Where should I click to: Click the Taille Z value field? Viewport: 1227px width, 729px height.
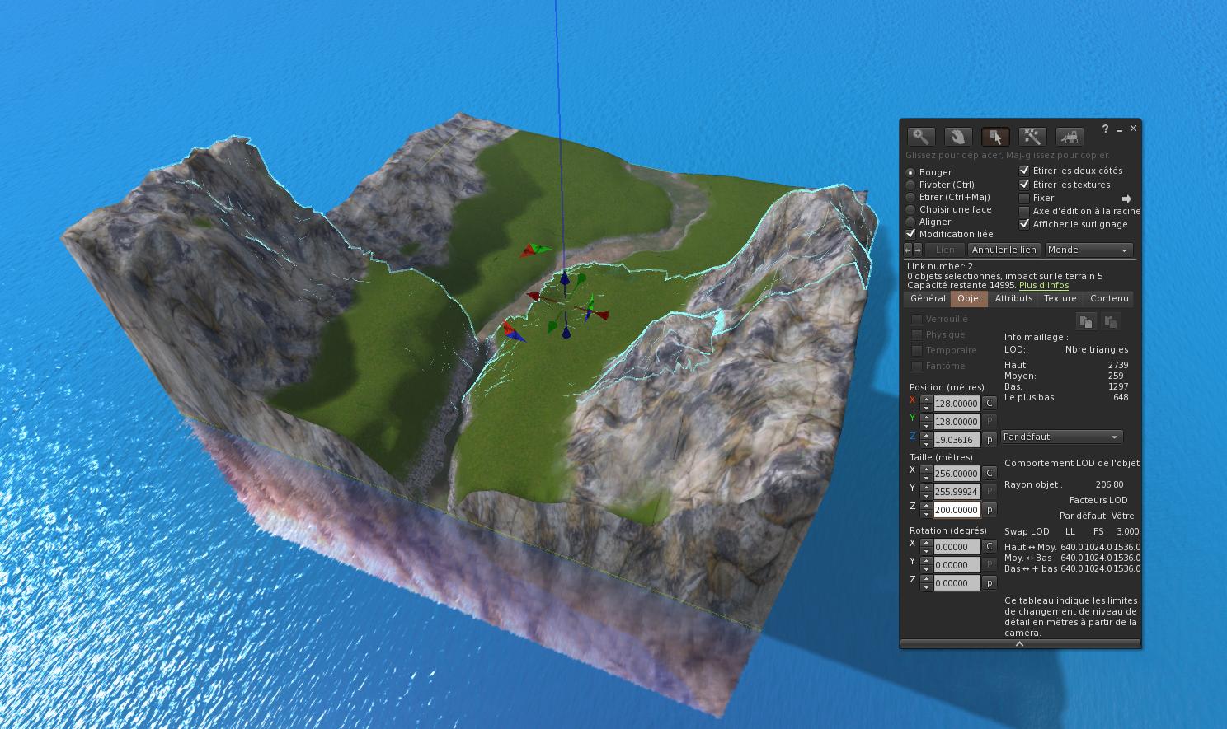957,510
